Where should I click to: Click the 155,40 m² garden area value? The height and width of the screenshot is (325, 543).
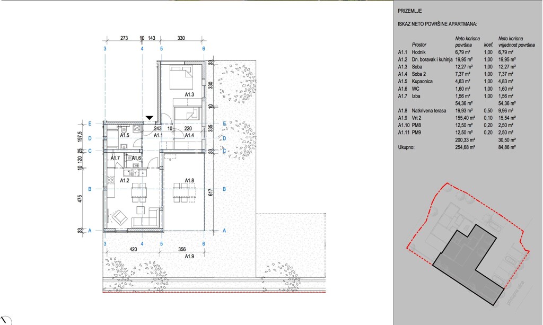pyautogui.click(x=465, y=118)
